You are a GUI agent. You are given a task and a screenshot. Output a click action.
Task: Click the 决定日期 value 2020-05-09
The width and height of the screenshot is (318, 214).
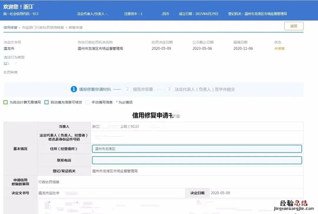[x=220, y=193]
